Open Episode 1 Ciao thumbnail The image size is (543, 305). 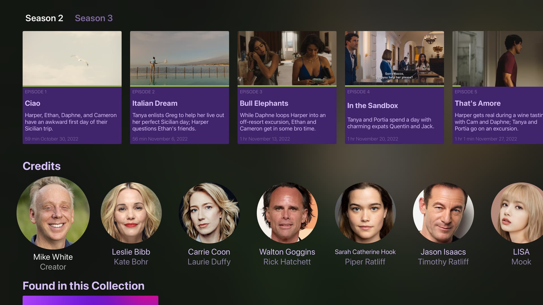click(72, 58)
